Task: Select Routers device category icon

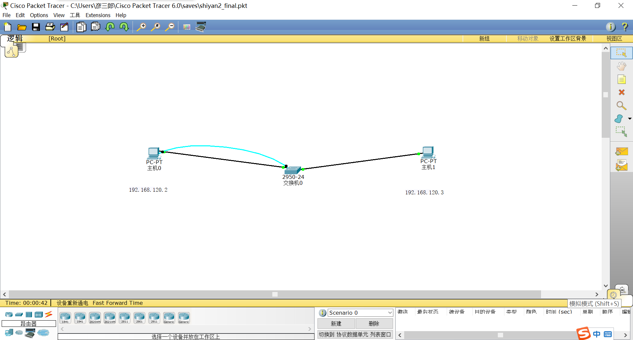Action: click(9, 315)
